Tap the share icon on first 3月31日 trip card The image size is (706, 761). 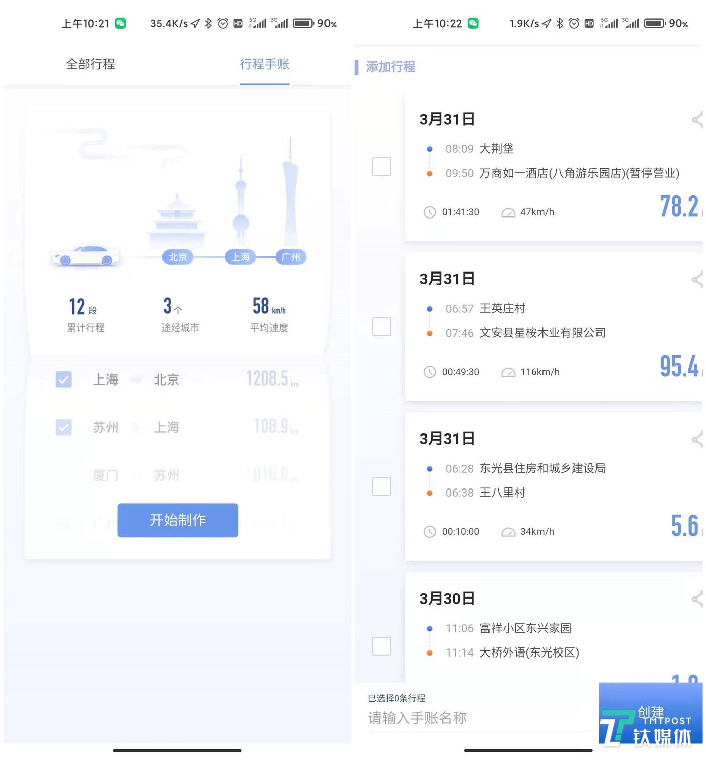point(698,120)
